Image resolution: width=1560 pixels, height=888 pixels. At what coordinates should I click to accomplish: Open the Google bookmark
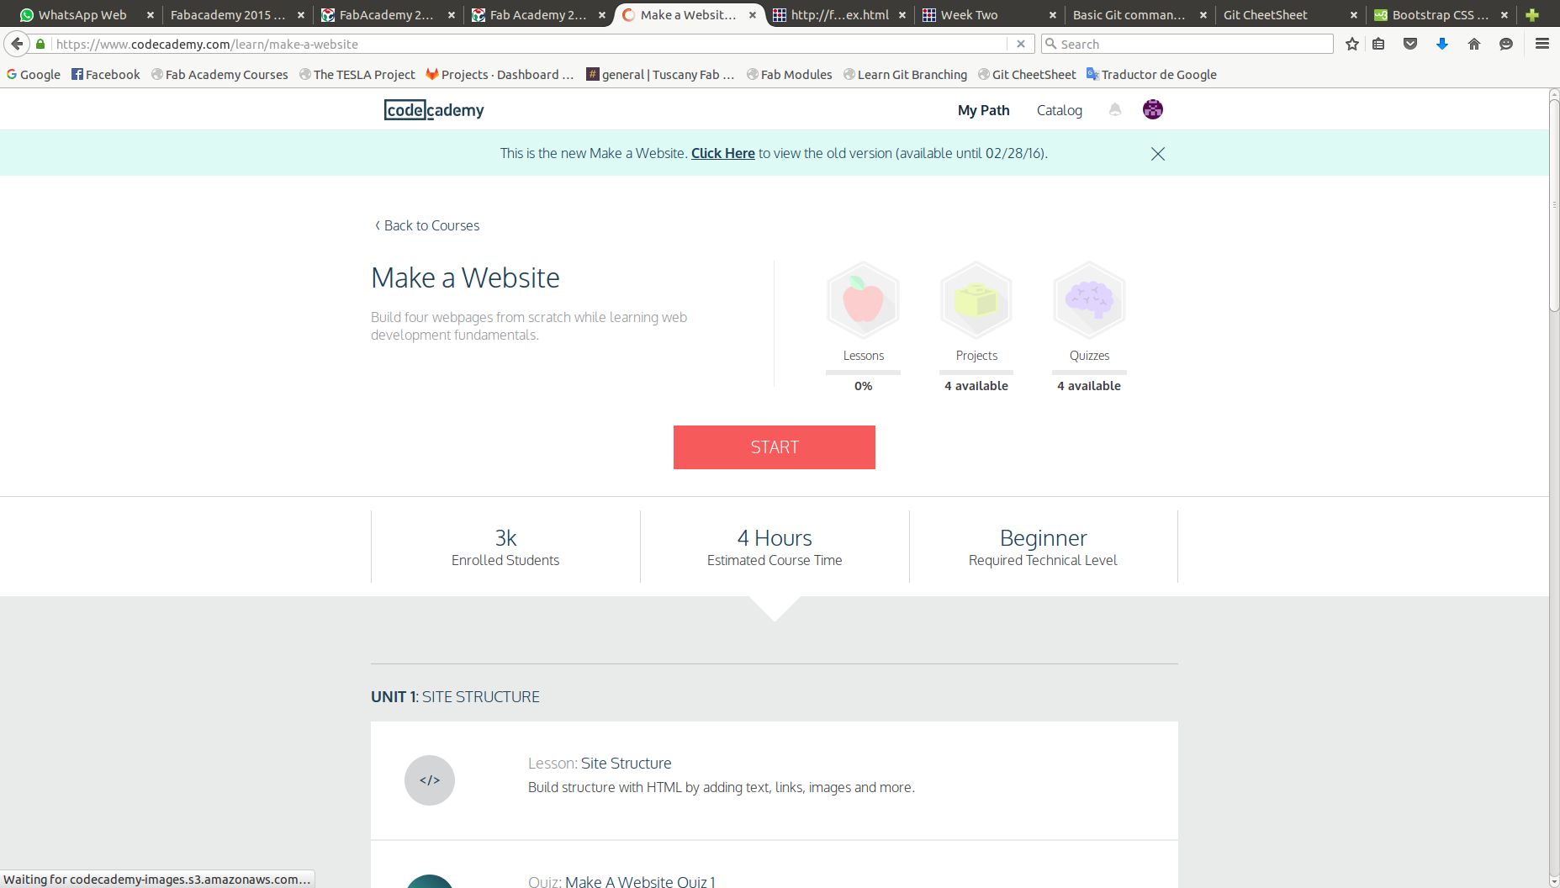pyautogui.click(x=34, y=75)
